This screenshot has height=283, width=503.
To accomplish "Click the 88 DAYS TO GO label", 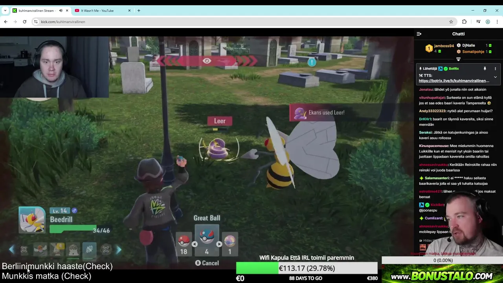I will click(x=306, y=278).
